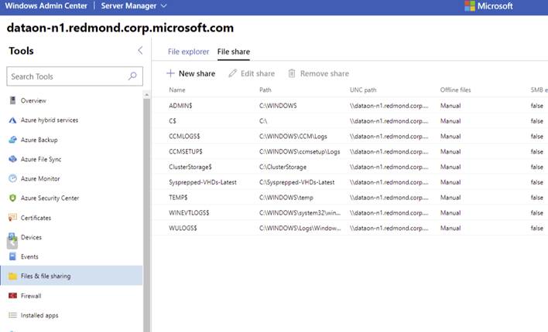Click the Devices icon
The image size is (548, 332).
click(12, 237)
